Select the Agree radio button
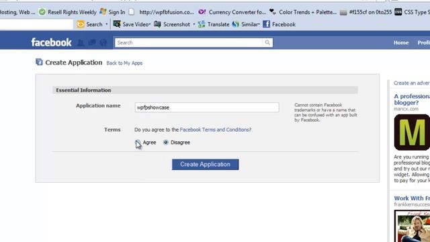Image resolution: width=430 pixels, height=242 pixels. click(x=138, y=142)
